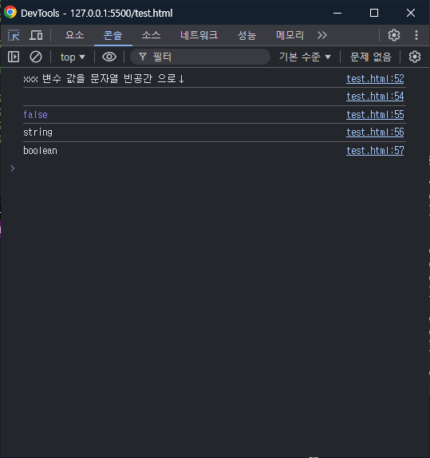
Task: Open console settings gear icon
Action: point(415,57)
